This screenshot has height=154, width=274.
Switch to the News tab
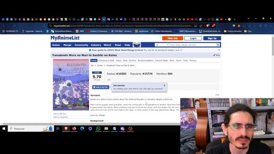[x=172, y=60]
